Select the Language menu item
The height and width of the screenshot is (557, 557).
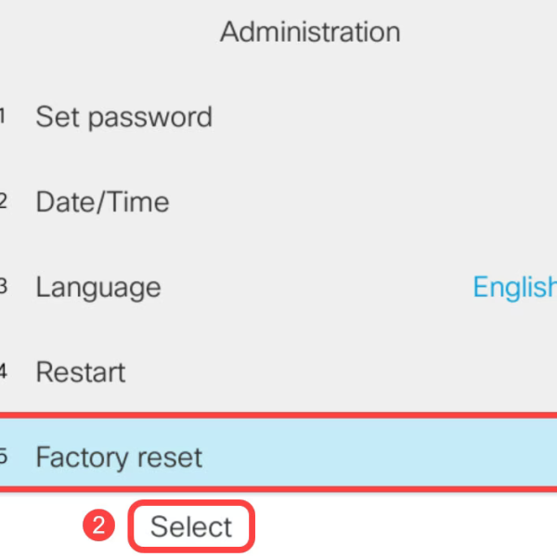point(97,287)
